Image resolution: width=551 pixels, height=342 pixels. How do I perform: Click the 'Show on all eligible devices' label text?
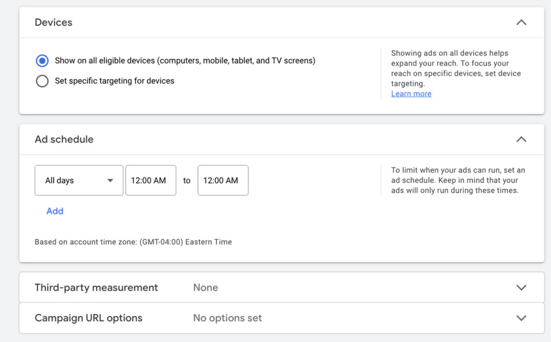(185, 61)
